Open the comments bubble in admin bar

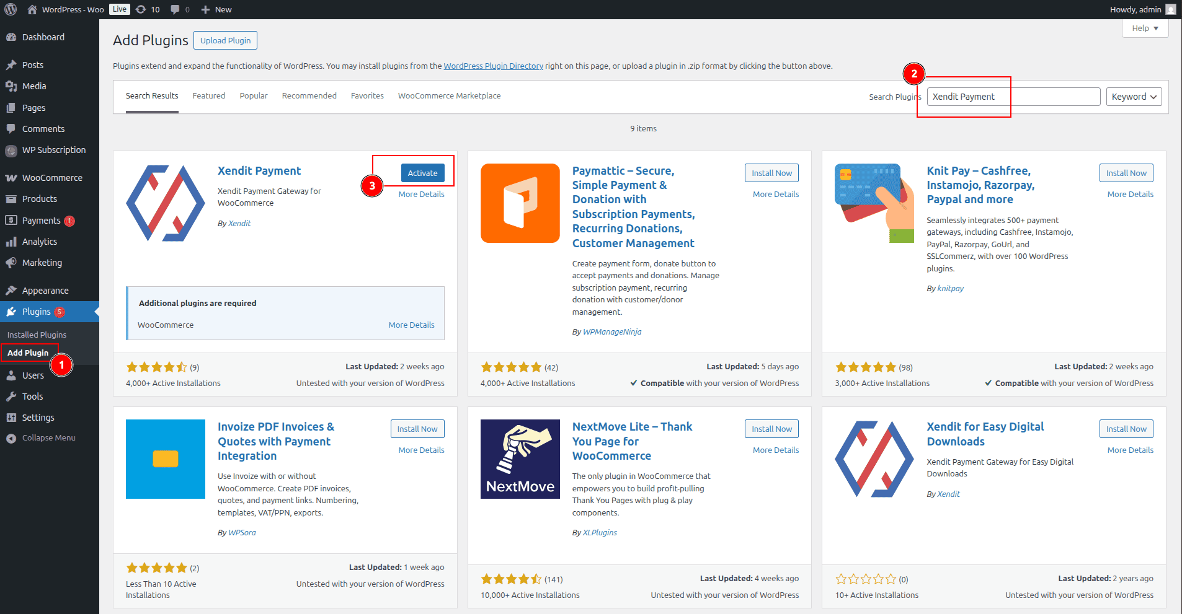tap(180, 9)
